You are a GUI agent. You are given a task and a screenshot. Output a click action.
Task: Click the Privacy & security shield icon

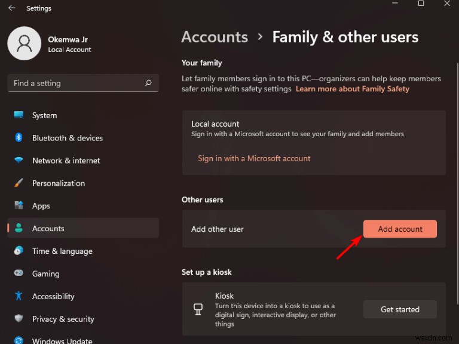(x=19, y=318)
